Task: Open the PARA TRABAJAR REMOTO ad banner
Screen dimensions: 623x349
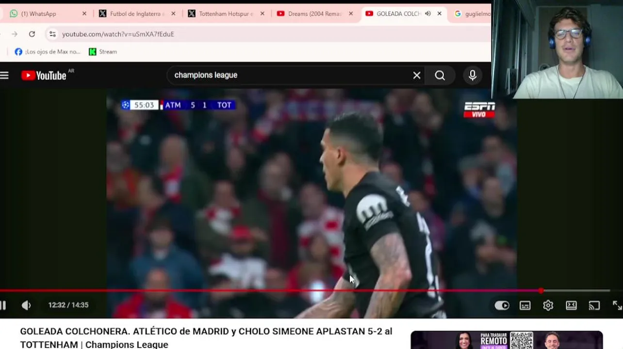Action: 507,340
